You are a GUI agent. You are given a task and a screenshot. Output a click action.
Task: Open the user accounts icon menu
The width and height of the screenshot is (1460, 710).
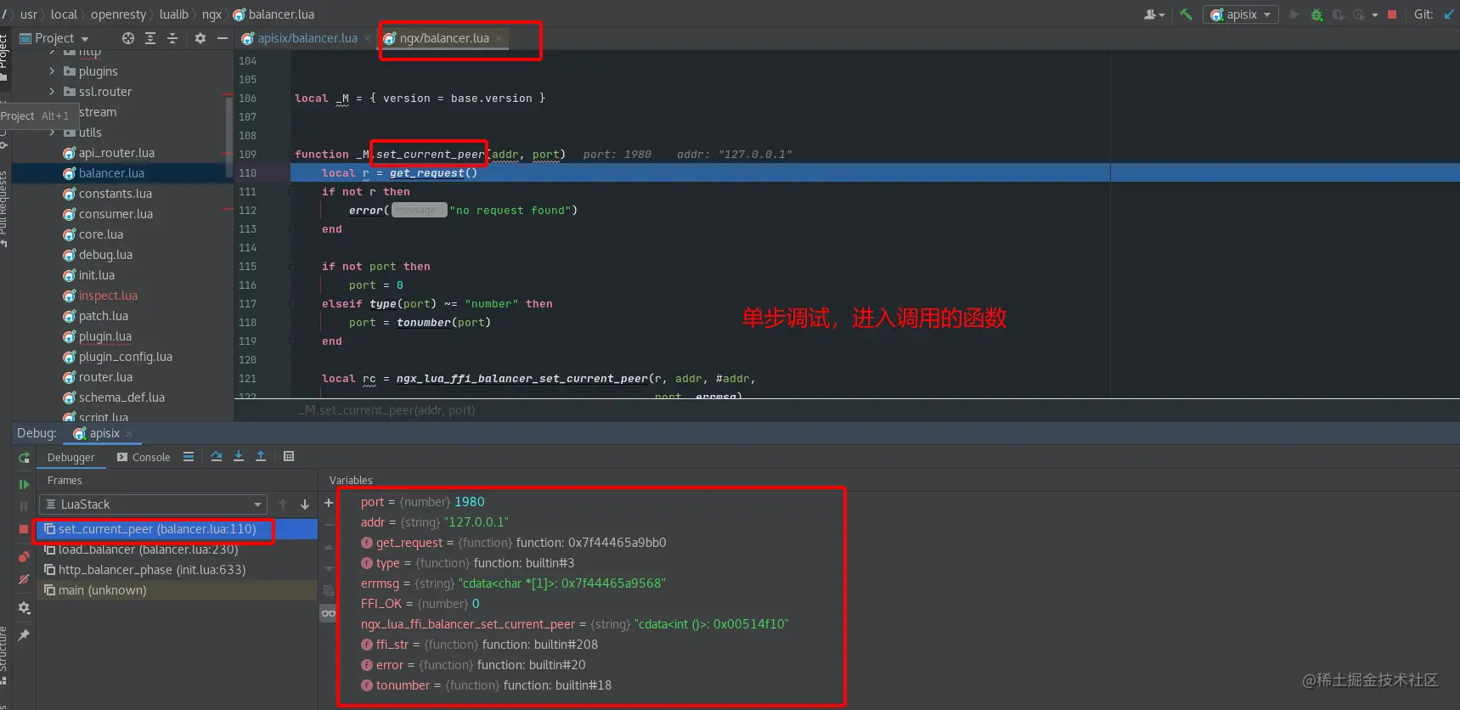pyautogui.click(x=1153, y=14)
